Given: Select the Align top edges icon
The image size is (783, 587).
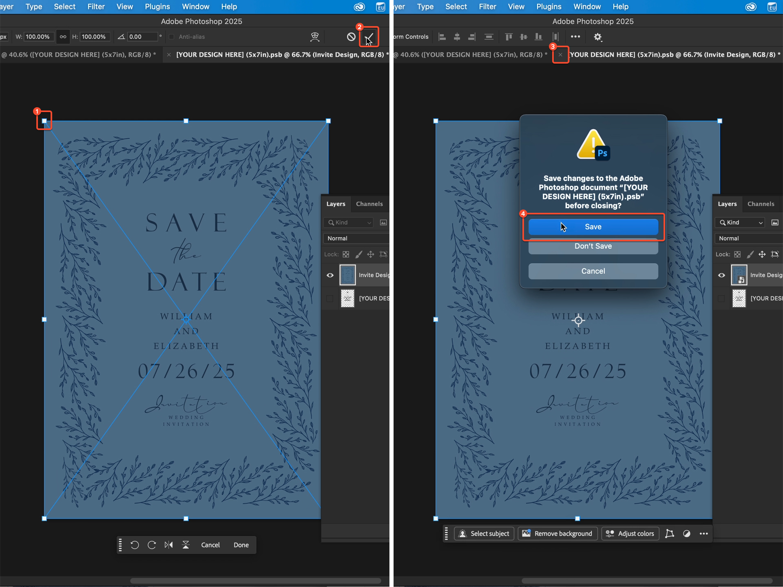Looking at the screenshot, I should click(509, 37).
